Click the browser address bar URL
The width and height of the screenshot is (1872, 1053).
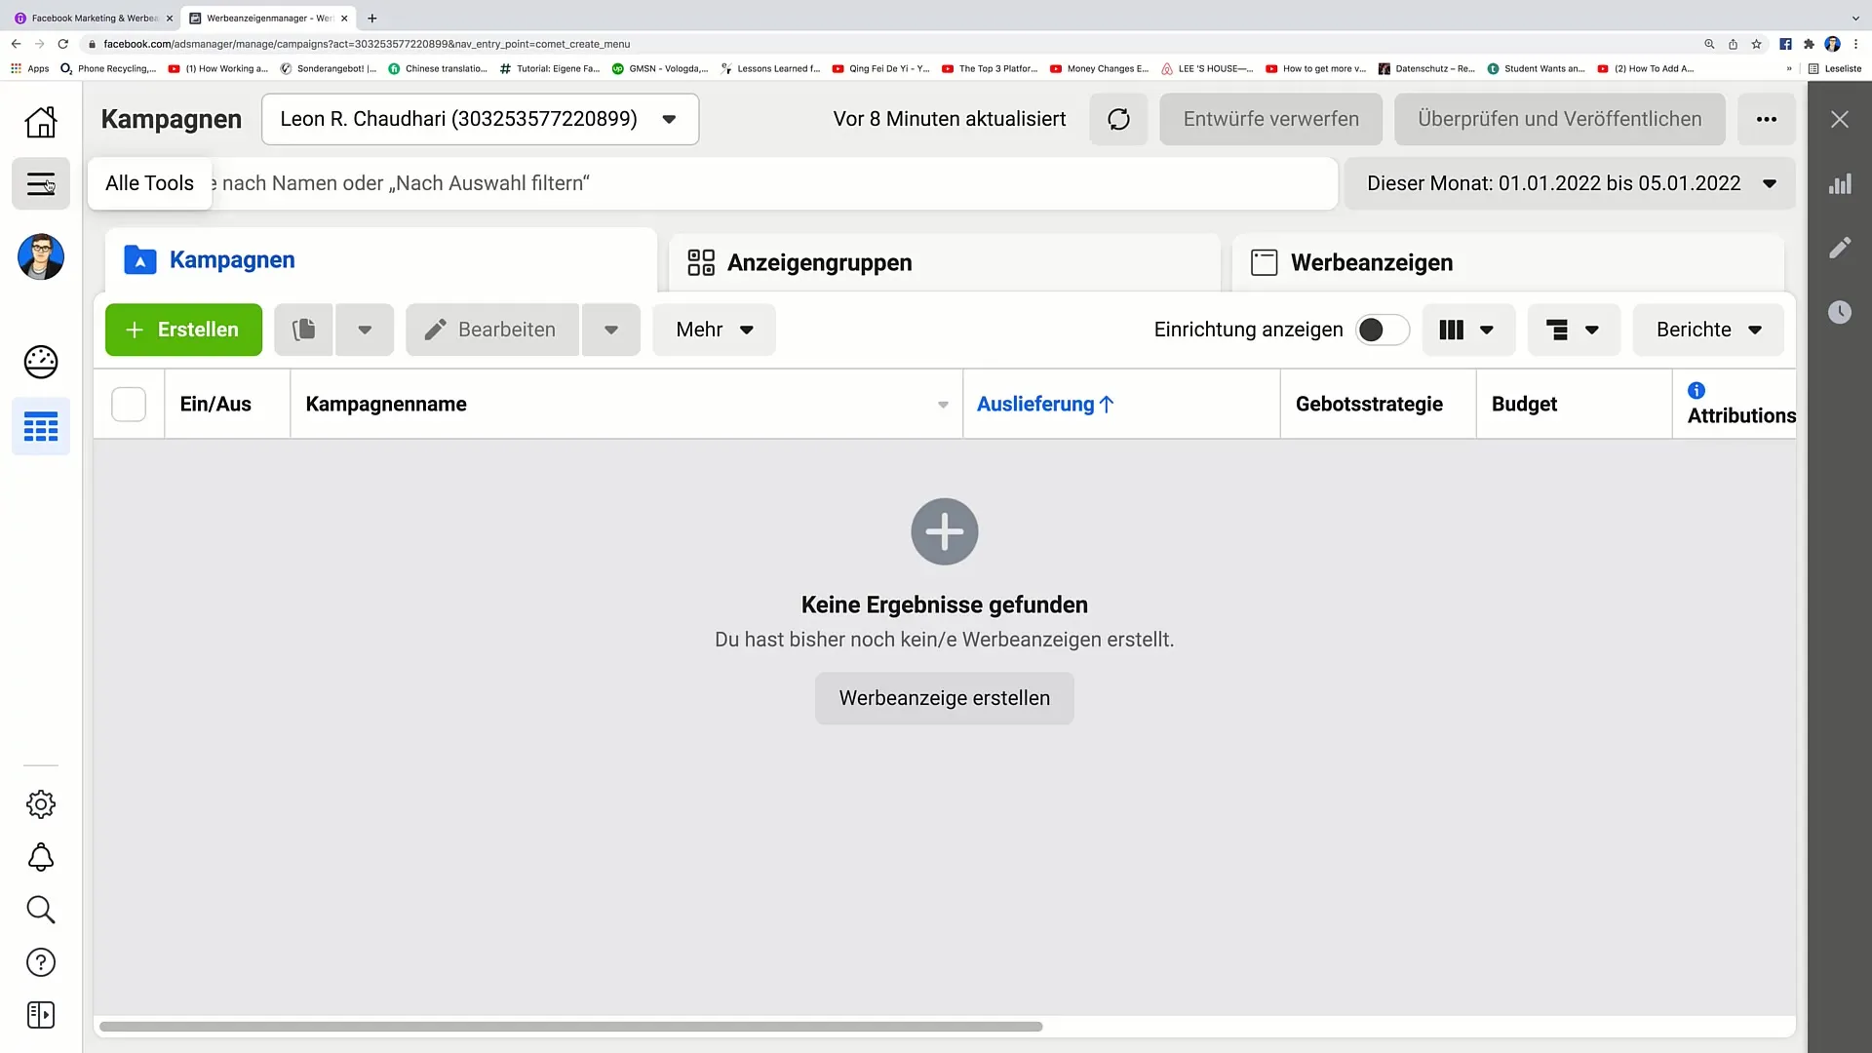[x=367, y=44]
